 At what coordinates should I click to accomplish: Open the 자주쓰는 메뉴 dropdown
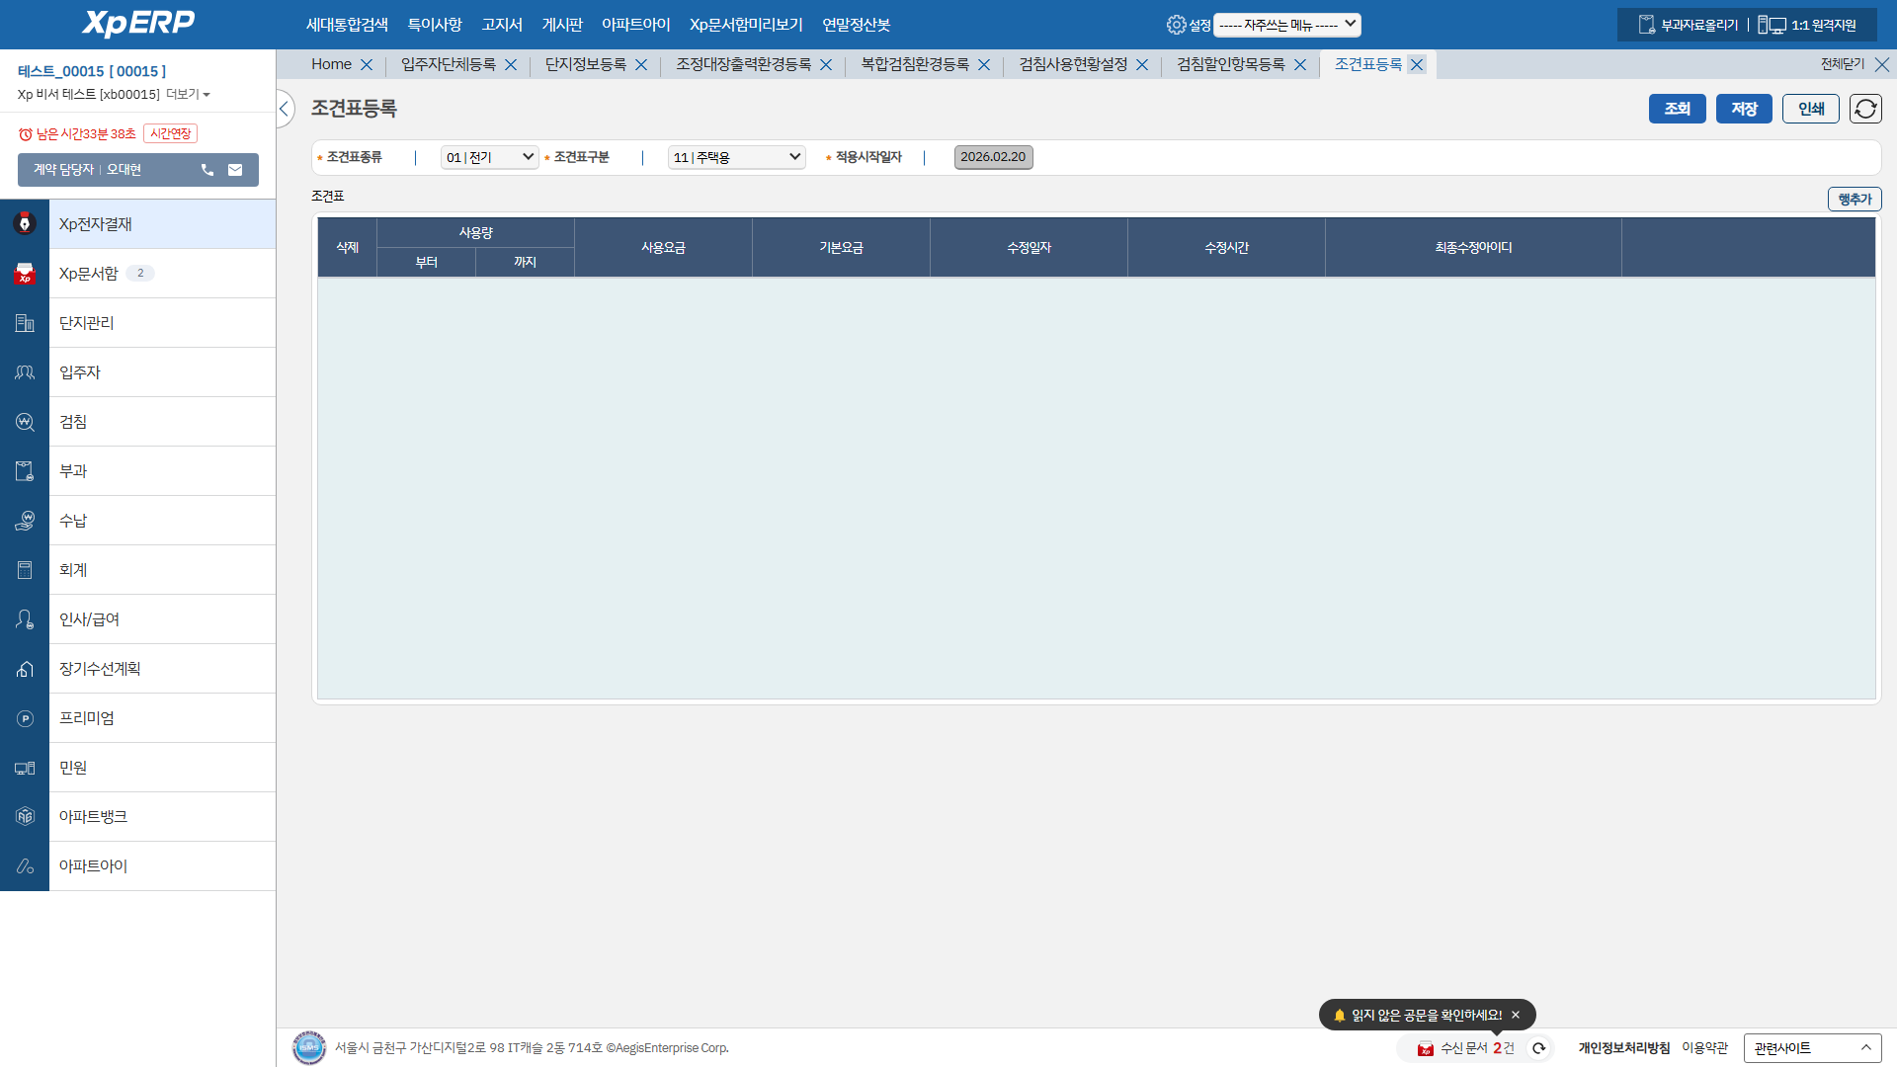coord(1286,25)
